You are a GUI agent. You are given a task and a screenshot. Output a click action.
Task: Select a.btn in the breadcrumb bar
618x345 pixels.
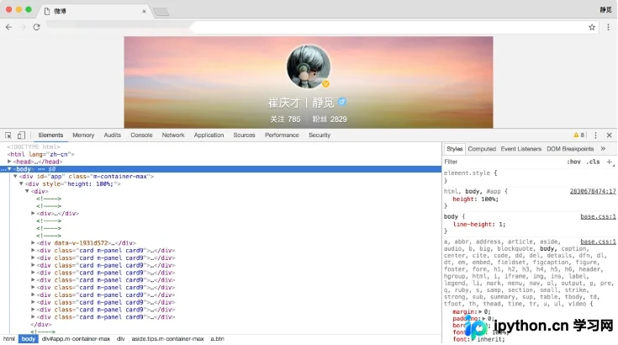217,339
